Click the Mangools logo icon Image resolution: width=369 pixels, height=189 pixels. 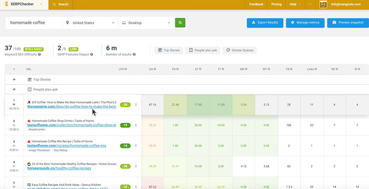[6, 4]
